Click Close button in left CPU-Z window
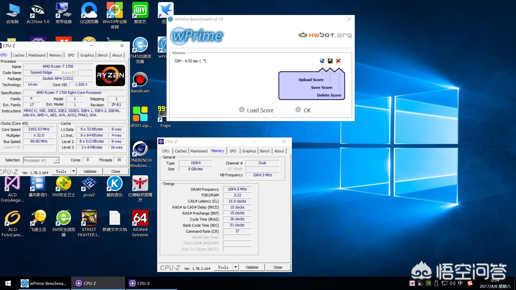 (x=116, y=171)
